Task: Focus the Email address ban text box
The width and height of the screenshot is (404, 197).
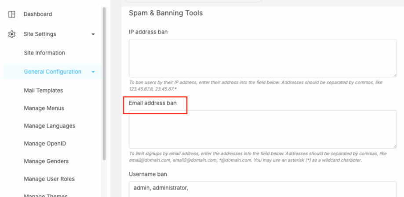Action: [262, 129]
